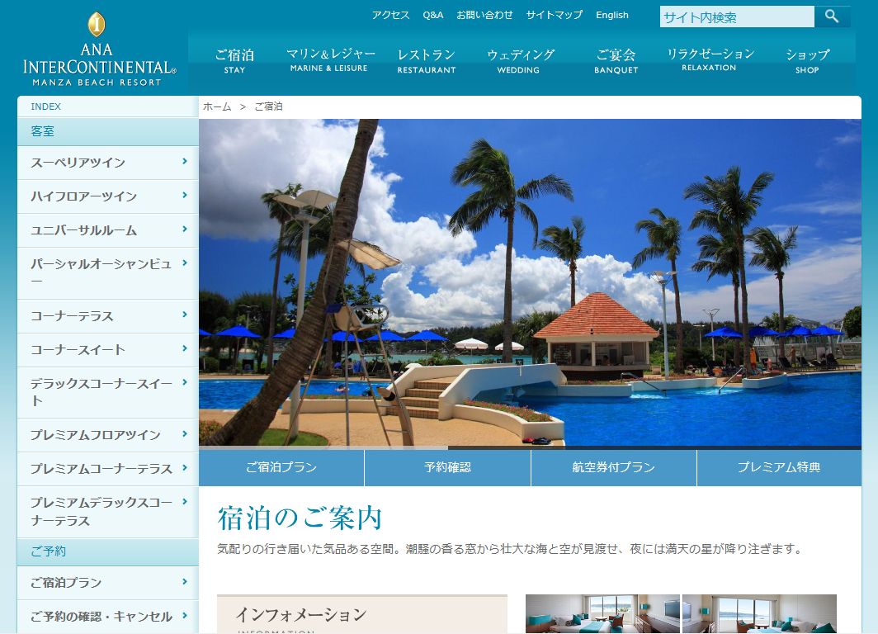Open sidebar ご宿泊プラン under ご予約
Image resolution: width=878 pixels, height=634 pixels.
coord(108,583)
